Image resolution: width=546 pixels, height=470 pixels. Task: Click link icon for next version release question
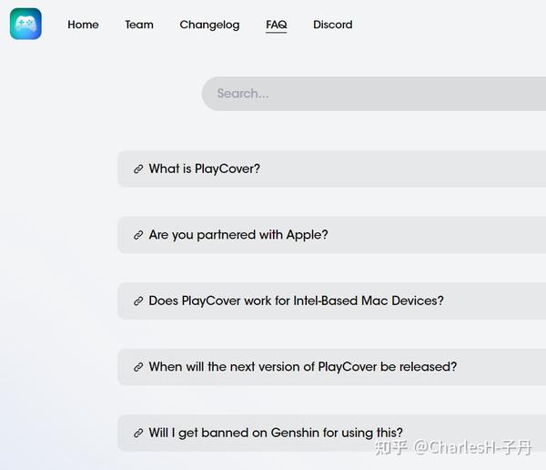(138, 367)
